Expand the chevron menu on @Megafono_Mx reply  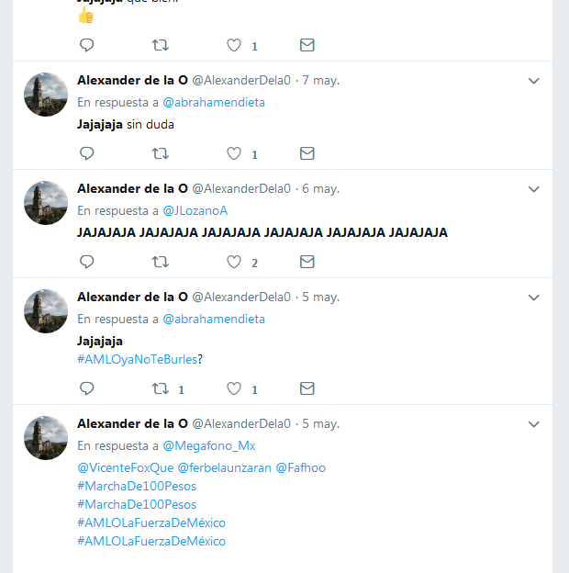point(534,424)
